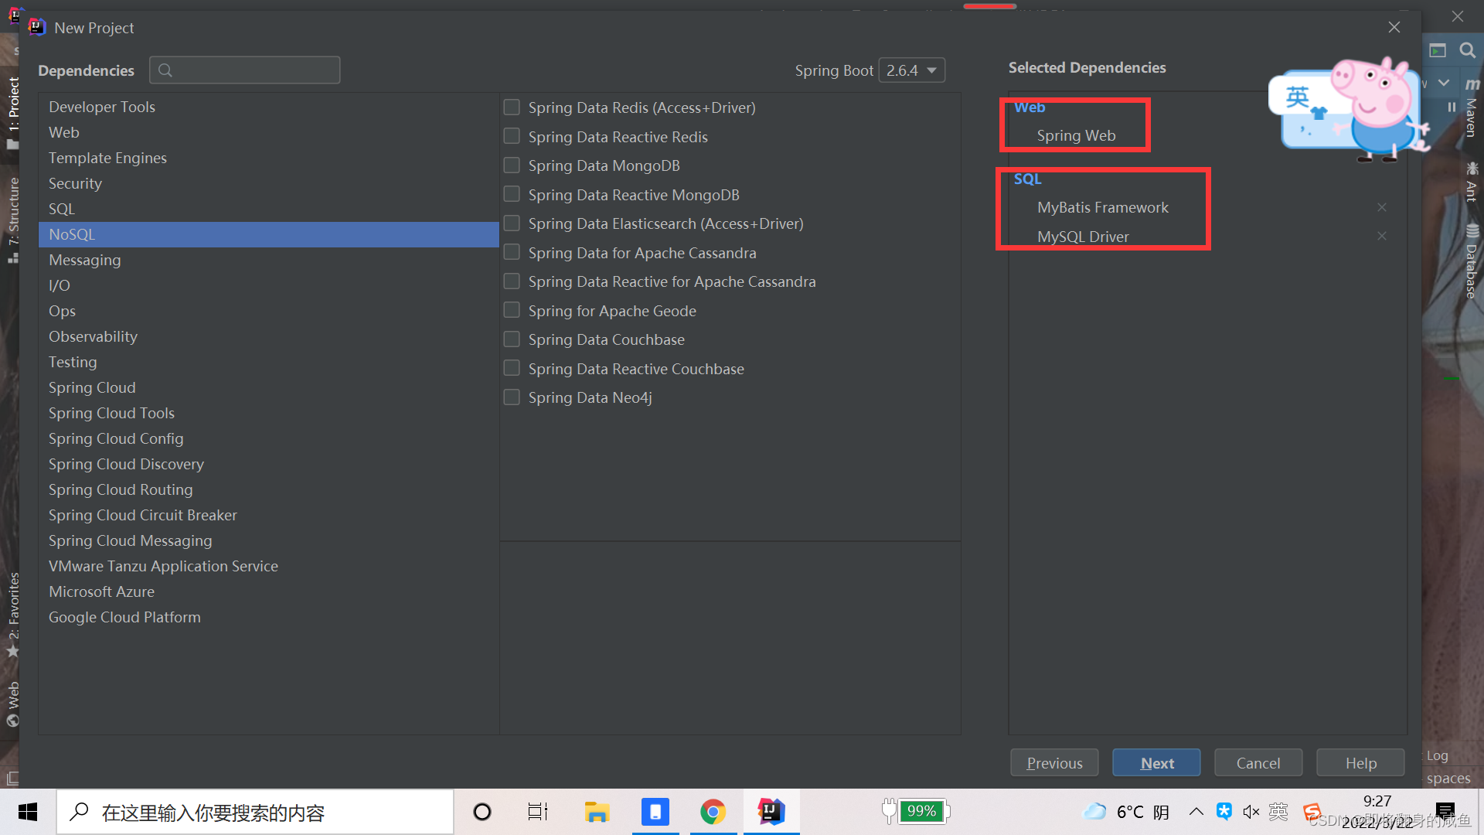The height and width of the screenshot is (835, 1484).
Task: Choose the Template Engines category
Action: point(107,158)
